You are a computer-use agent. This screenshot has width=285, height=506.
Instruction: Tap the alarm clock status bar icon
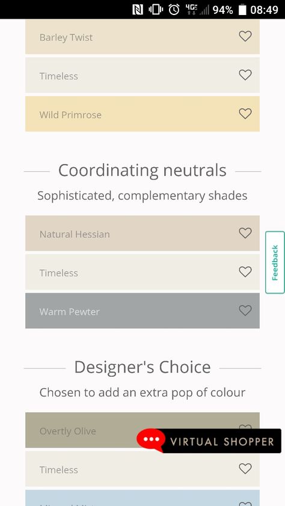[x=174, y=10]
